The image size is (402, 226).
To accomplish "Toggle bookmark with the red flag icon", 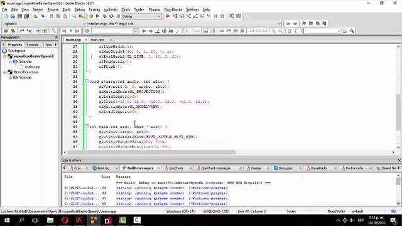I will pyautogui.click(x=304, y=24).
